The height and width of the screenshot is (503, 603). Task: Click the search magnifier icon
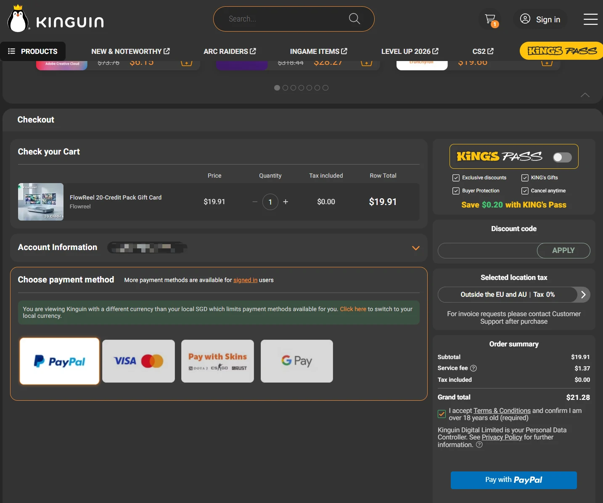[x=354, y=19]
